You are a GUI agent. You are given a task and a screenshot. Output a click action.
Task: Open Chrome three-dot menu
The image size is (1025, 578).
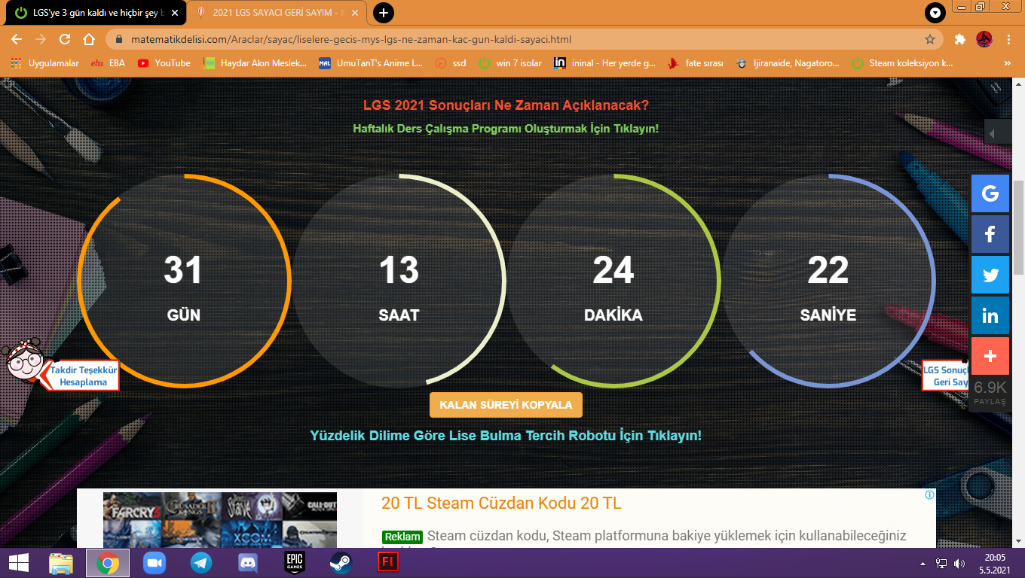1008,39
